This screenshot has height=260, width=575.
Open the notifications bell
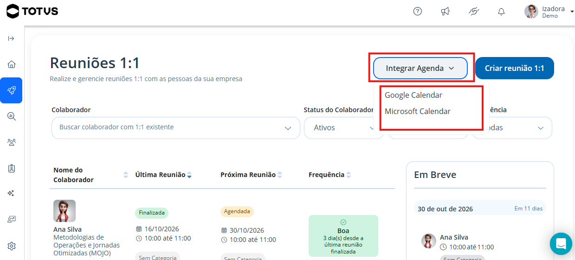pos(501,12)
